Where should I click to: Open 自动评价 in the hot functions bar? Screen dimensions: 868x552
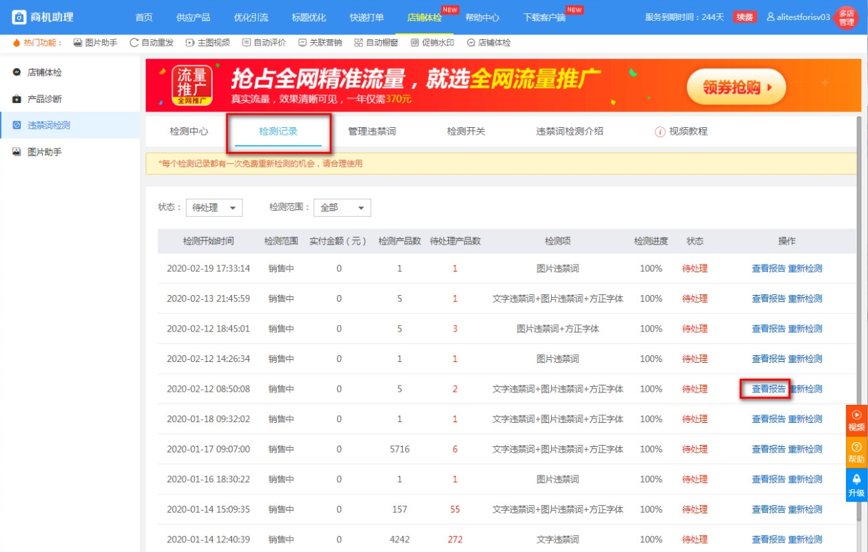(247, 43)
